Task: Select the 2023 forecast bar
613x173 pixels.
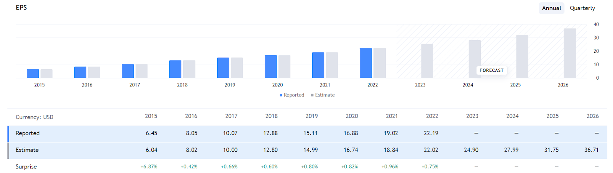Action: [x=427, y=61]
